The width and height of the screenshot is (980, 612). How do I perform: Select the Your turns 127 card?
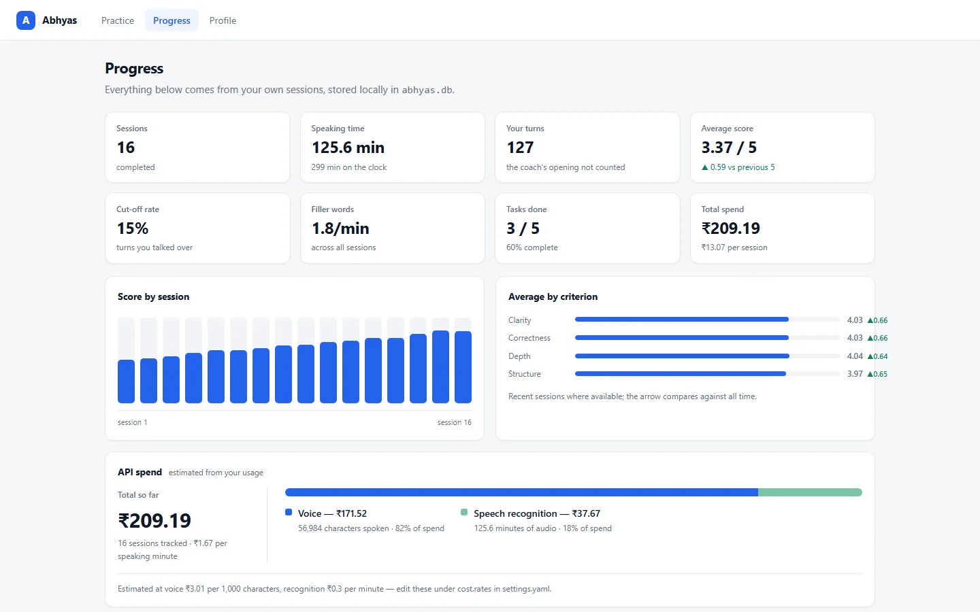[x=587, y=147]
